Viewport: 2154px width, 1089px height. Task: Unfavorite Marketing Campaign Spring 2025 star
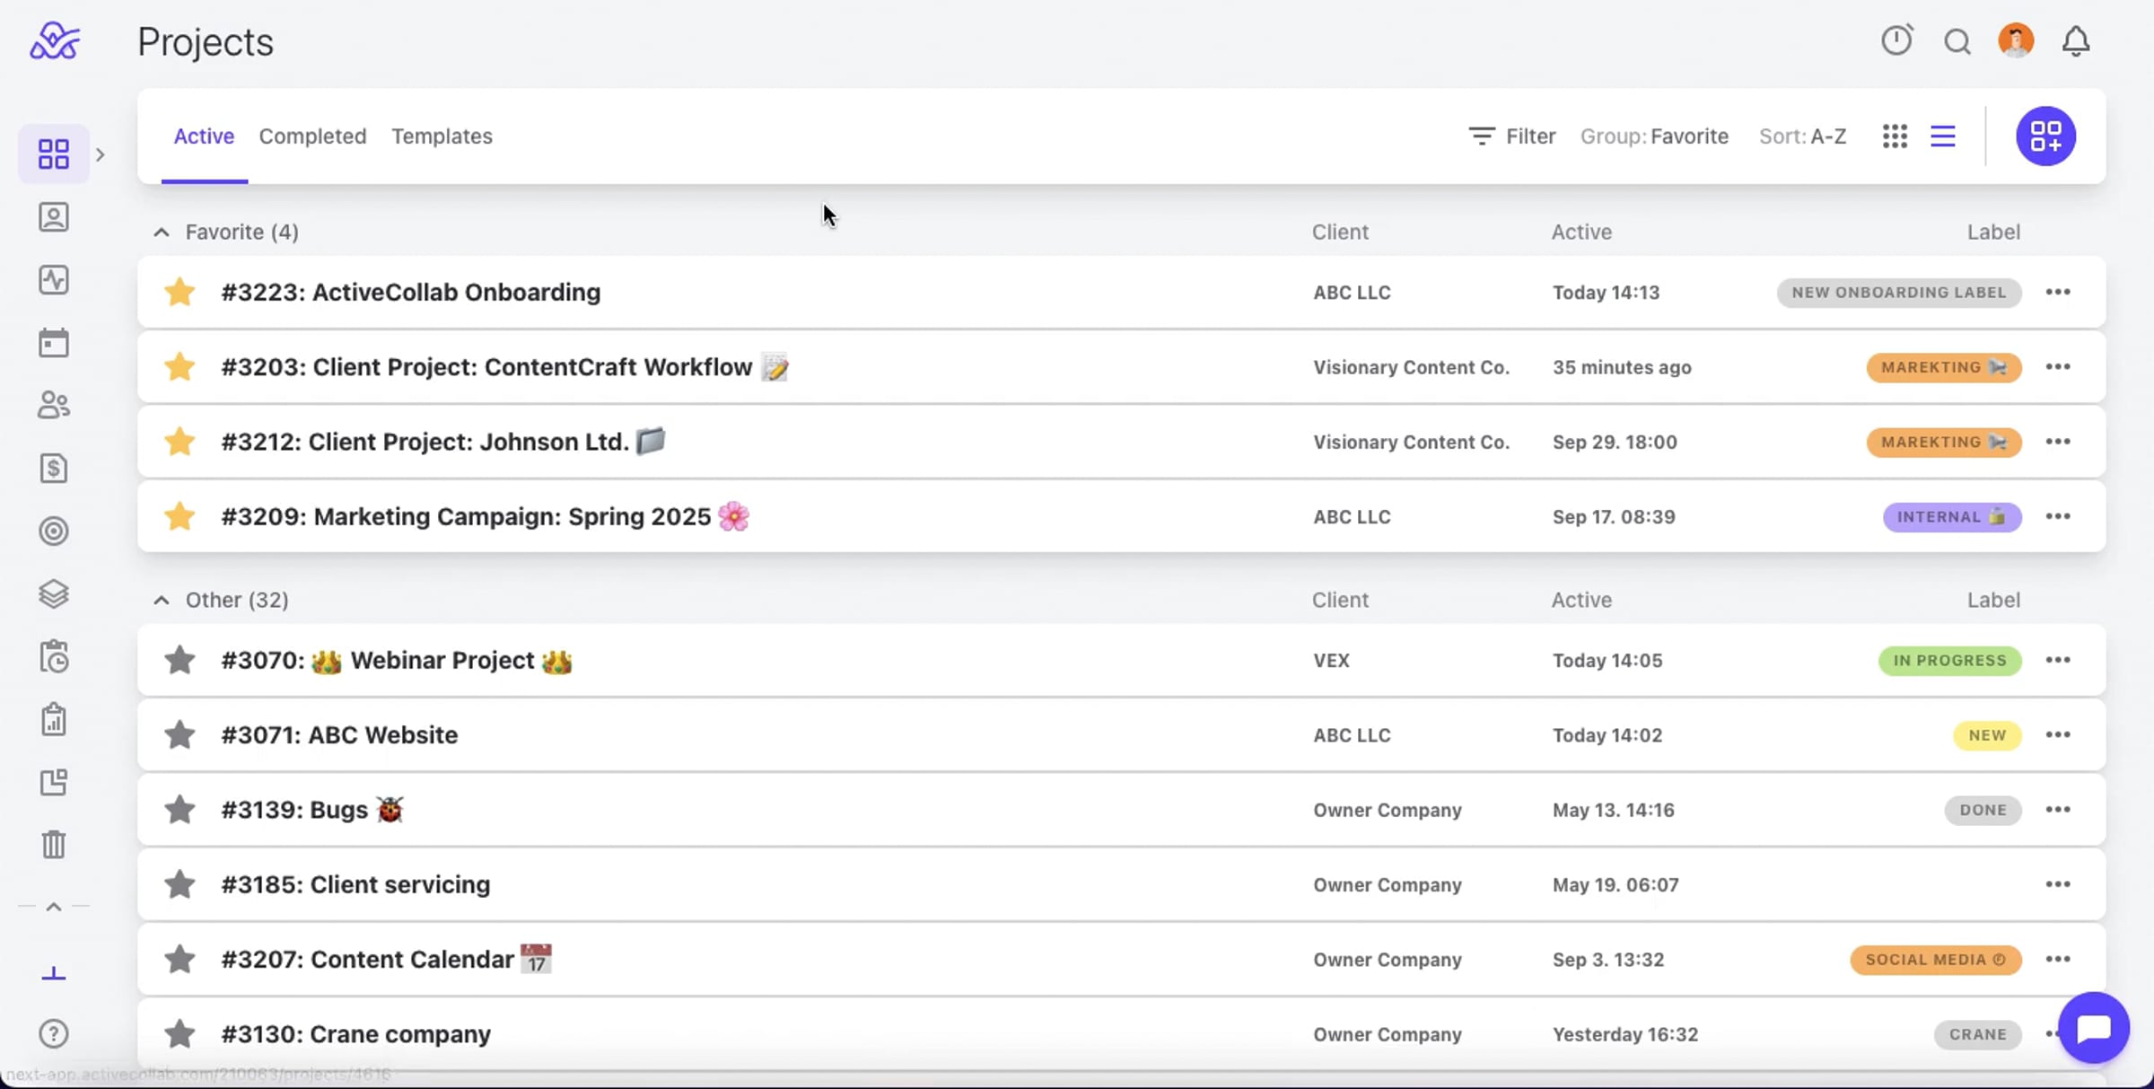pos(179,516)
